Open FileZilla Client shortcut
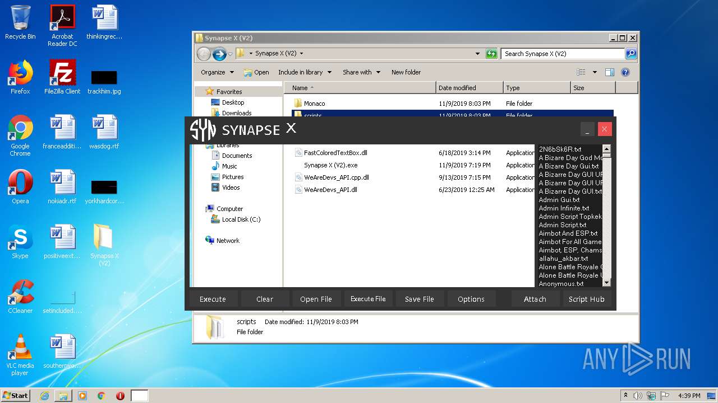 (x=62, y=77)
